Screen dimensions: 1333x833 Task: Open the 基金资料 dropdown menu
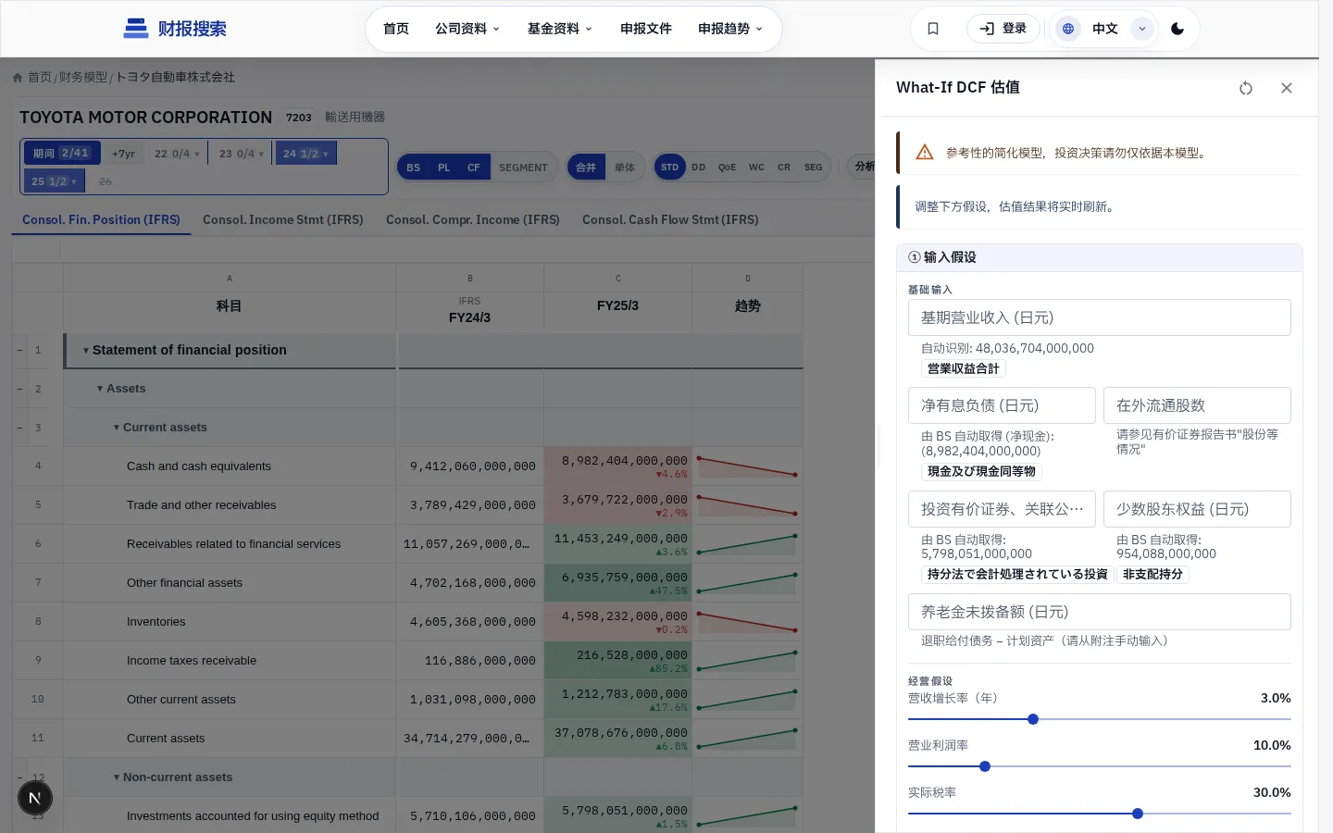pyautogui.click(x=560, y=29)
